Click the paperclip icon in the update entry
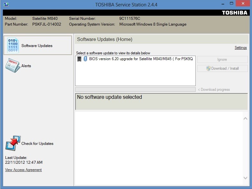Image resolution: width=252 pixels, height=189 pixels. (85, 59)
